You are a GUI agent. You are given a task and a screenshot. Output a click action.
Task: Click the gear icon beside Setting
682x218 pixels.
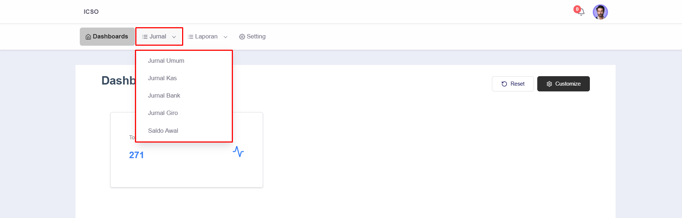[242, 37]
